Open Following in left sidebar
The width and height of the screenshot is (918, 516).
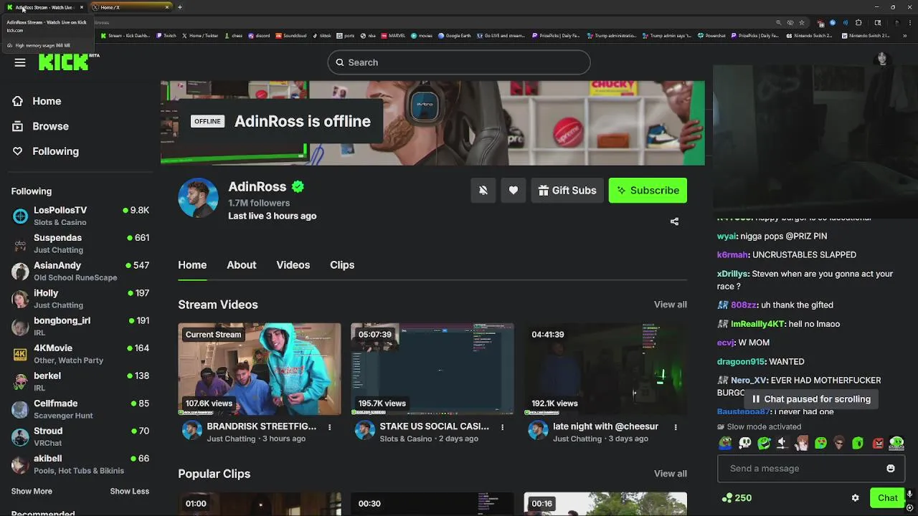tap(55, 151)
